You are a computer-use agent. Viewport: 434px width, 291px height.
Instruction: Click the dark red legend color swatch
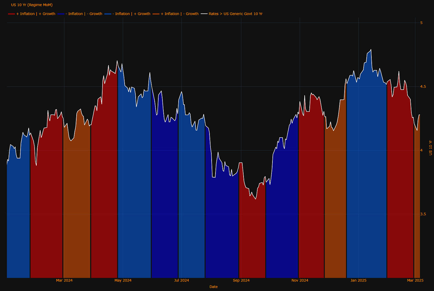point(11,14)
